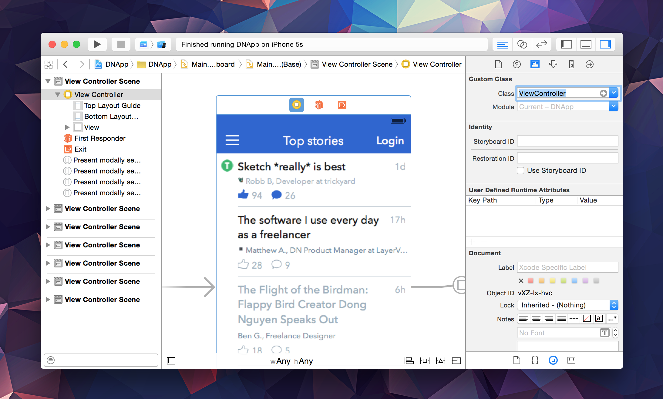
Task: Click the Class field jump arrow
Action: [604, 93]
